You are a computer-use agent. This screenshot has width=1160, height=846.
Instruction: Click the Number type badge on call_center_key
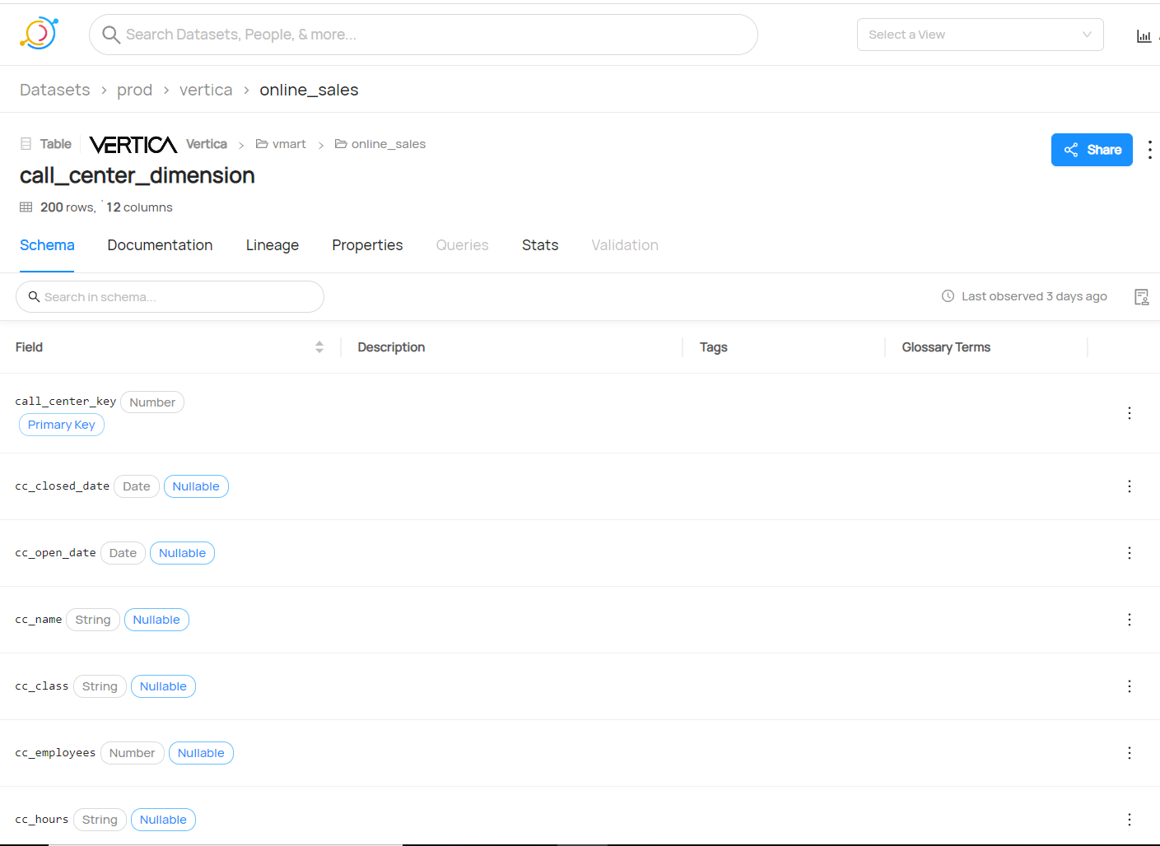click(x=152, y=402)
